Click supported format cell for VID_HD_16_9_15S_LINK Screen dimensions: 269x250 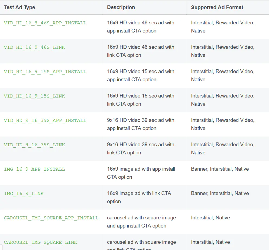[222, 100]
